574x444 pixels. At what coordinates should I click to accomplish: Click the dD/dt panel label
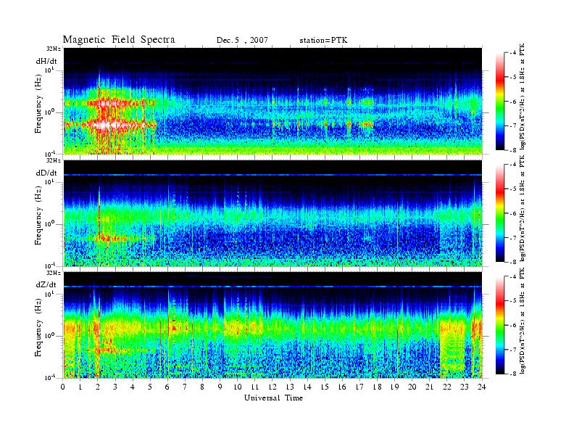(x=46, y=173)
